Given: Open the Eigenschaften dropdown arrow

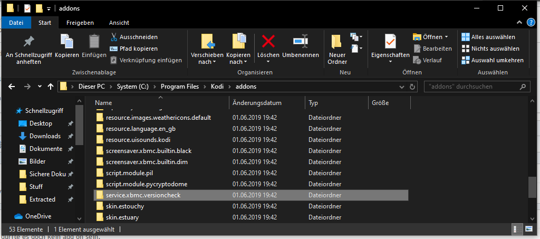Looking at the screenshot, I should (x=390, y=62).
